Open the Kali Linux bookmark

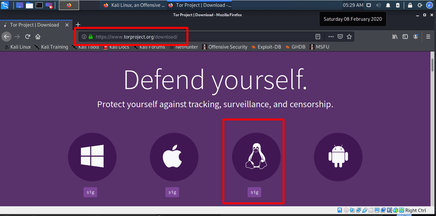click(18, 47)
